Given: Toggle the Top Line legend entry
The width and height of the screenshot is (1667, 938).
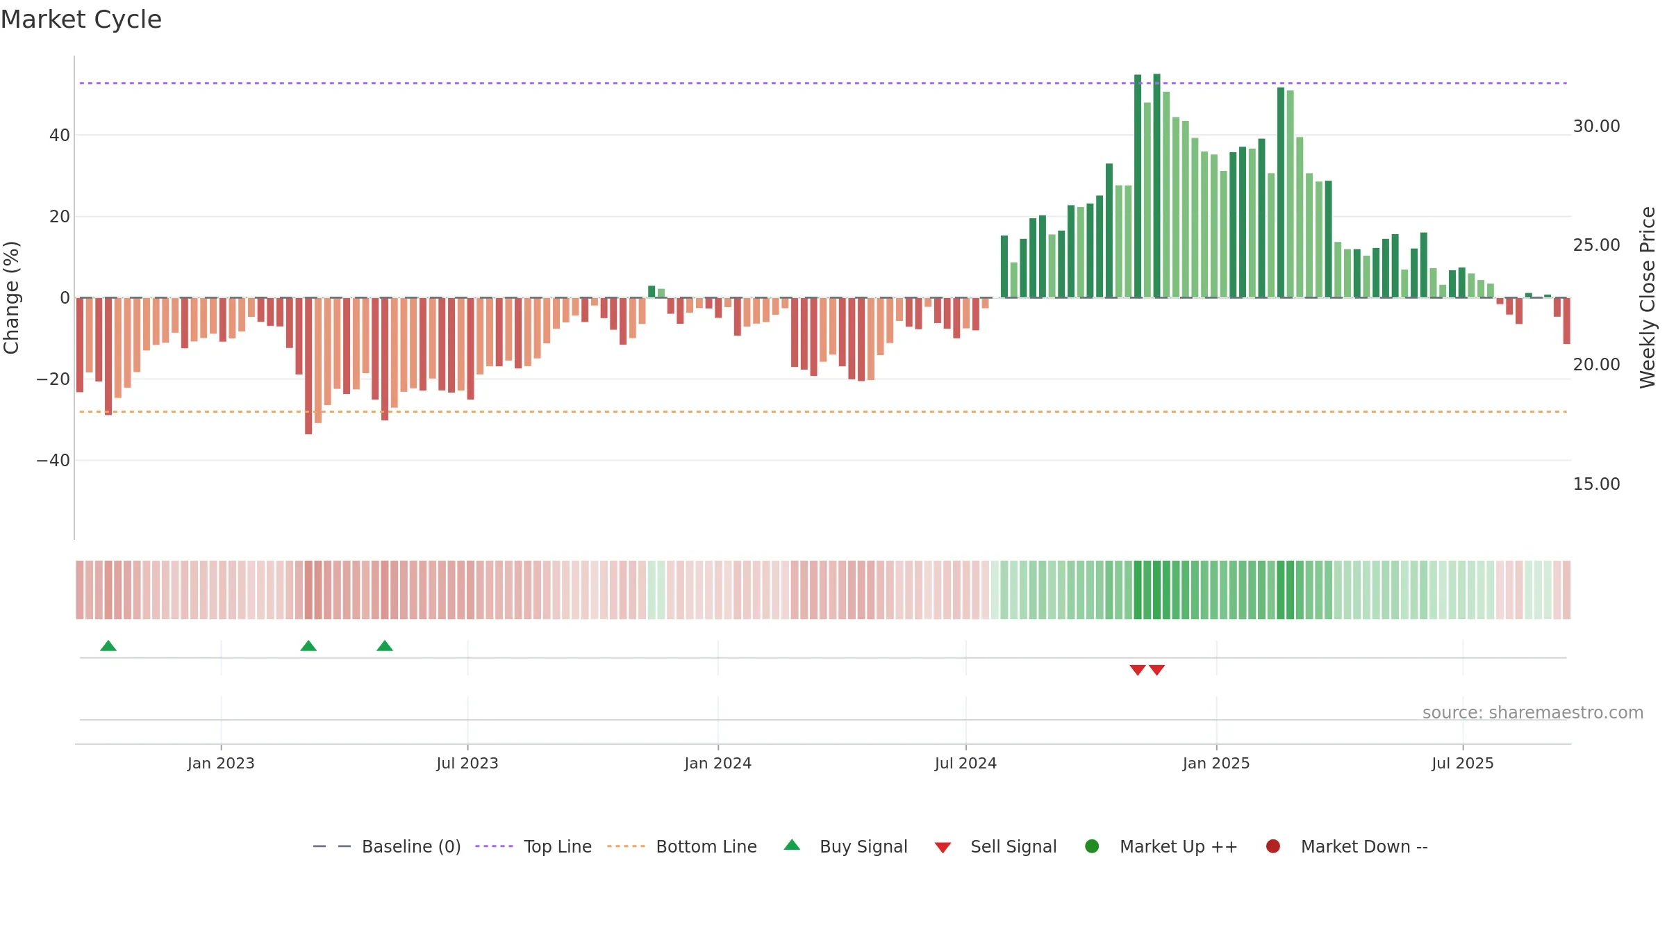Looking at the screenshot, I should tap(533, 846).
